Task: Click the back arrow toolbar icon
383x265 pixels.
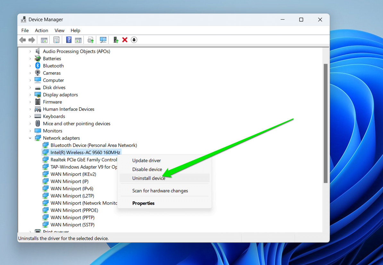Action: pyautogui.click(x=22, y=40)
